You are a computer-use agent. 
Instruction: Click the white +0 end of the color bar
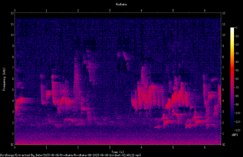(232, 28)
